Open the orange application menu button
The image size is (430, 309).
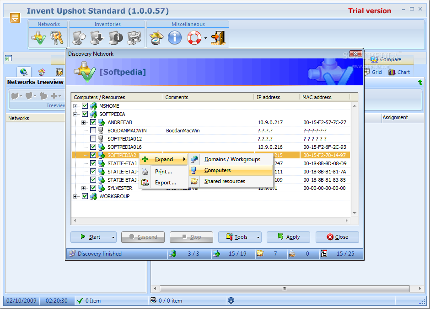point(15,18)
